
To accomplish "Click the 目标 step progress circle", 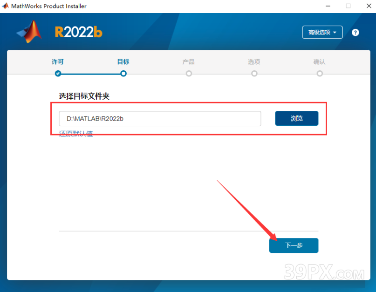I will pyautogui.click(x=123, y=74).
